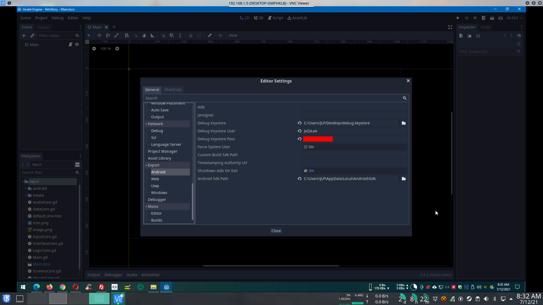Viewport: 543px width, 305px height.
Task: Open the GLES2 renderer dropdown
Action: pos(514,18)
